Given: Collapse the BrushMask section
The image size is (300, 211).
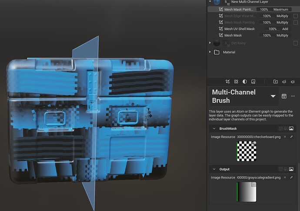Looking at the screenshot, I should click(214, 129).
